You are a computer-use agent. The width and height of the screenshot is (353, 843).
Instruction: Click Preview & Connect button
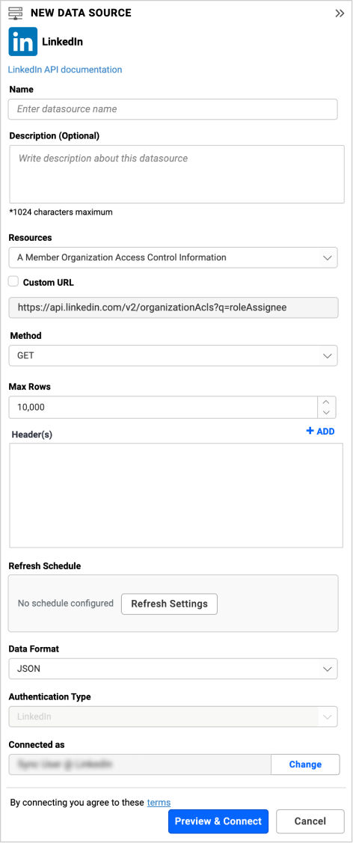pyautogui.click(x=218, y=821)
